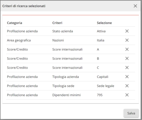
Task: Click the Sede legale selection value
Action: pyautogui.click(x=105, y=86)
